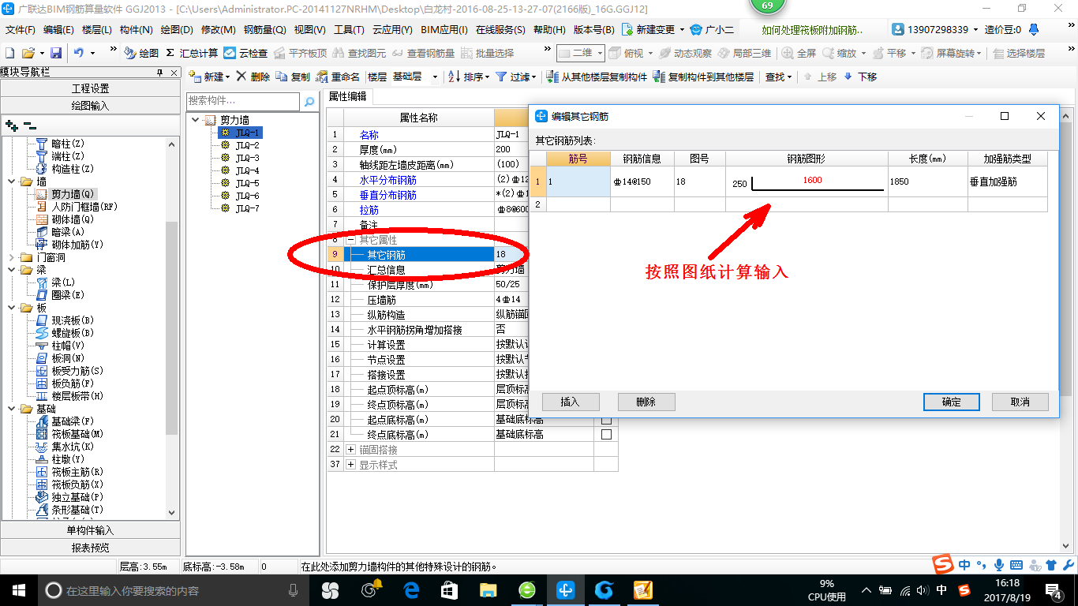
Task: Open the 绘图 drawing view
Action: click(x=141, y=53)
